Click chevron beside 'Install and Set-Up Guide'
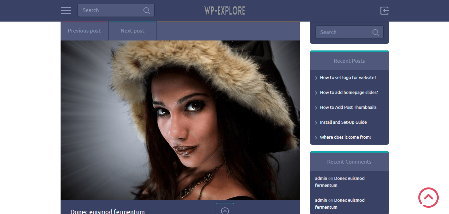 pyautogui.click(x=316, y=123)
